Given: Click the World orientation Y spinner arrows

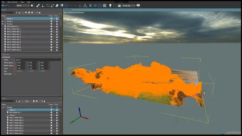Looking at the screenshot, I should (37, 65).
